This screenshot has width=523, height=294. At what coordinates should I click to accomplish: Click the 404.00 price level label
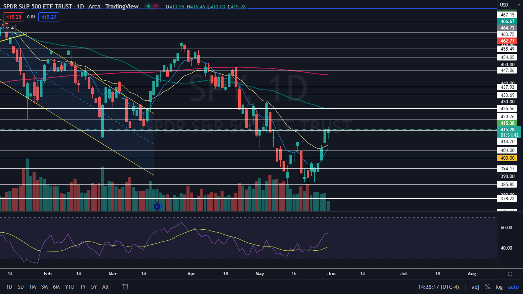[507, 150]
